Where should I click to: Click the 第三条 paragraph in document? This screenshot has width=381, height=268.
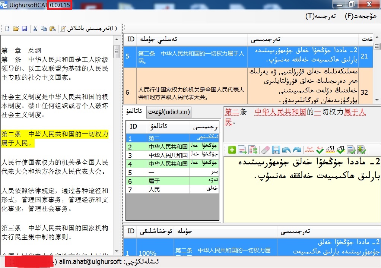pos(55,232)
